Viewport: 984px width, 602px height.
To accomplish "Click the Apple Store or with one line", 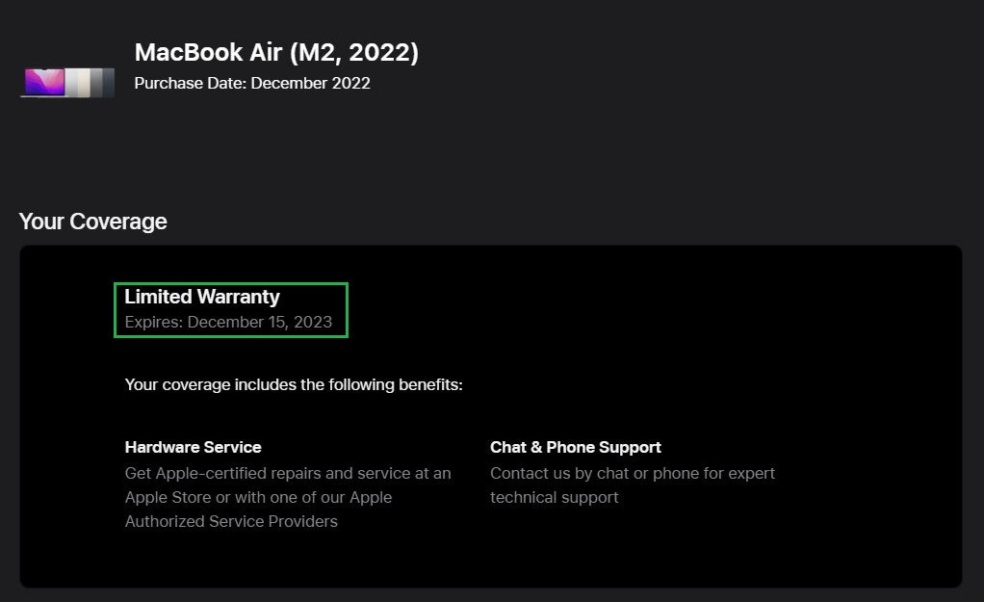I will [259, 497].
